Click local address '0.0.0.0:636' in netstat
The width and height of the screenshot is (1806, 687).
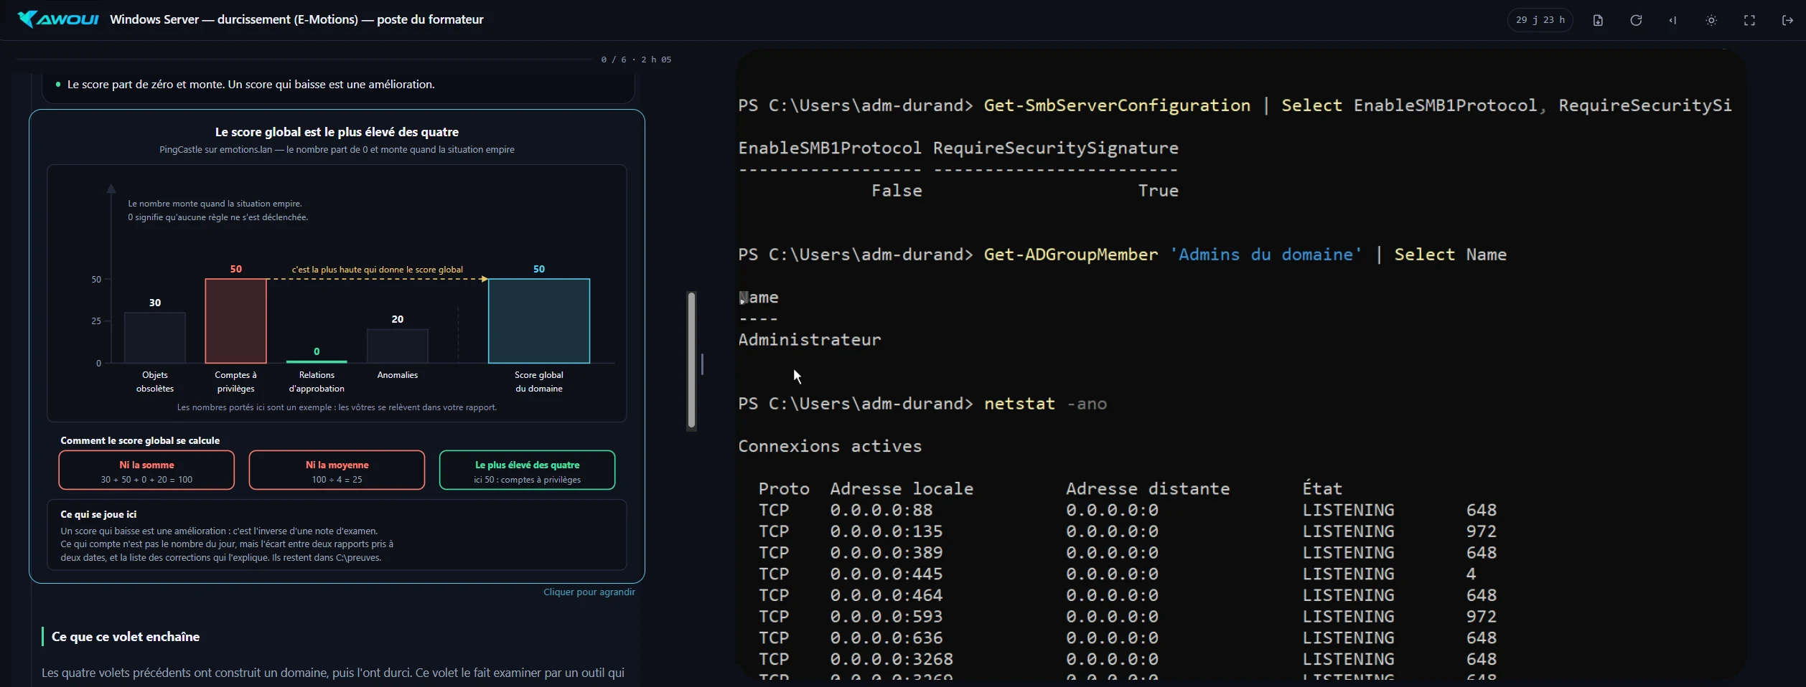pos(886,638)
